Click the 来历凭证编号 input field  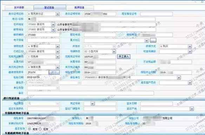tap(100, 67)
